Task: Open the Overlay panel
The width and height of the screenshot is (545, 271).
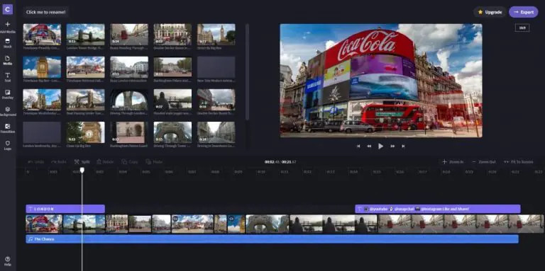Action: 8,94
